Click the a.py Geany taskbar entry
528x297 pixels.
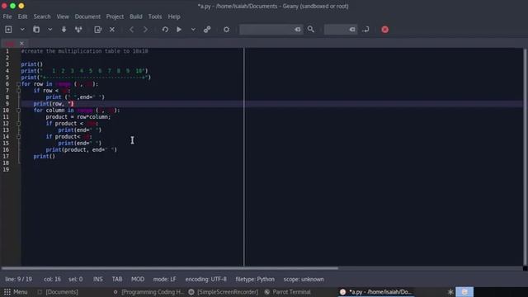[376, 292]
